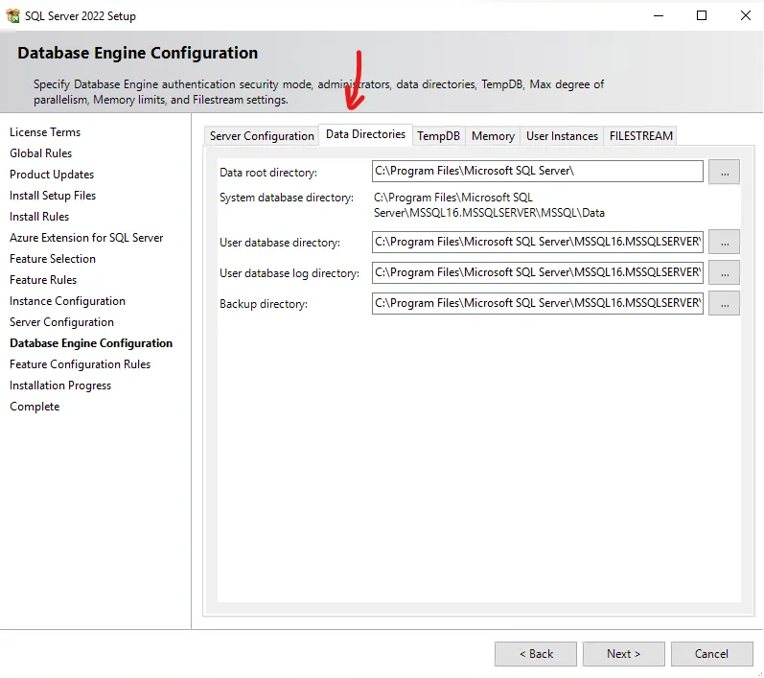Cancel the SQL Server setup
Image resolution: width=764 pixels, height=678 pixels.
point(712,654)
